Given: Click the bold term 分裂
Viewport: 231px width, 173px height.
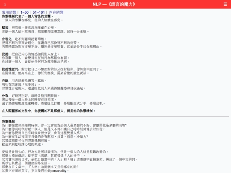Looking at the screenshot, I should pos(5,96).
